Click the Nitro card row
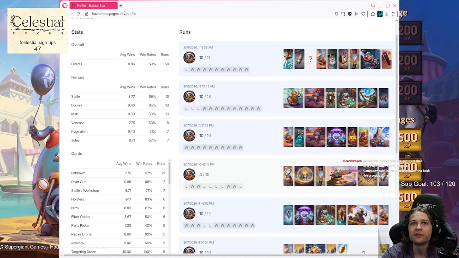Viewport: 459px width, 258px height. click(x=118, y=208)
